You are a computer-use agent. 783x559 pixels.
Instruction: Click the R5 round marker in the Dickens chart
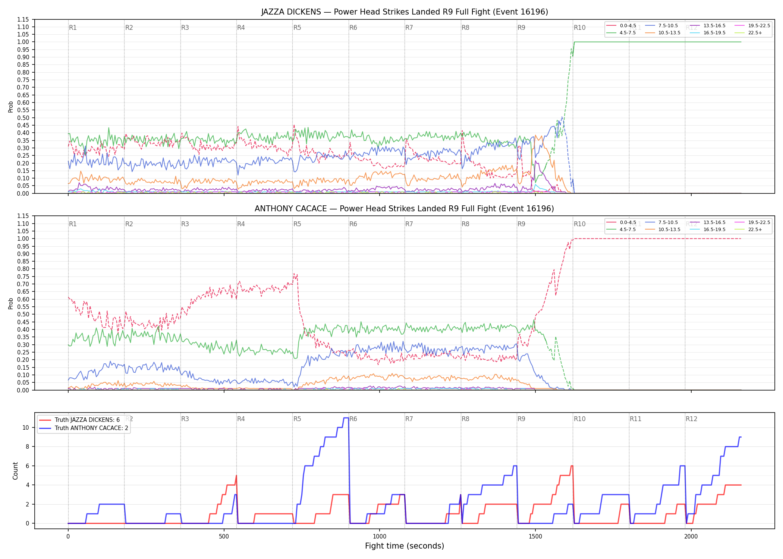(297, 28)
